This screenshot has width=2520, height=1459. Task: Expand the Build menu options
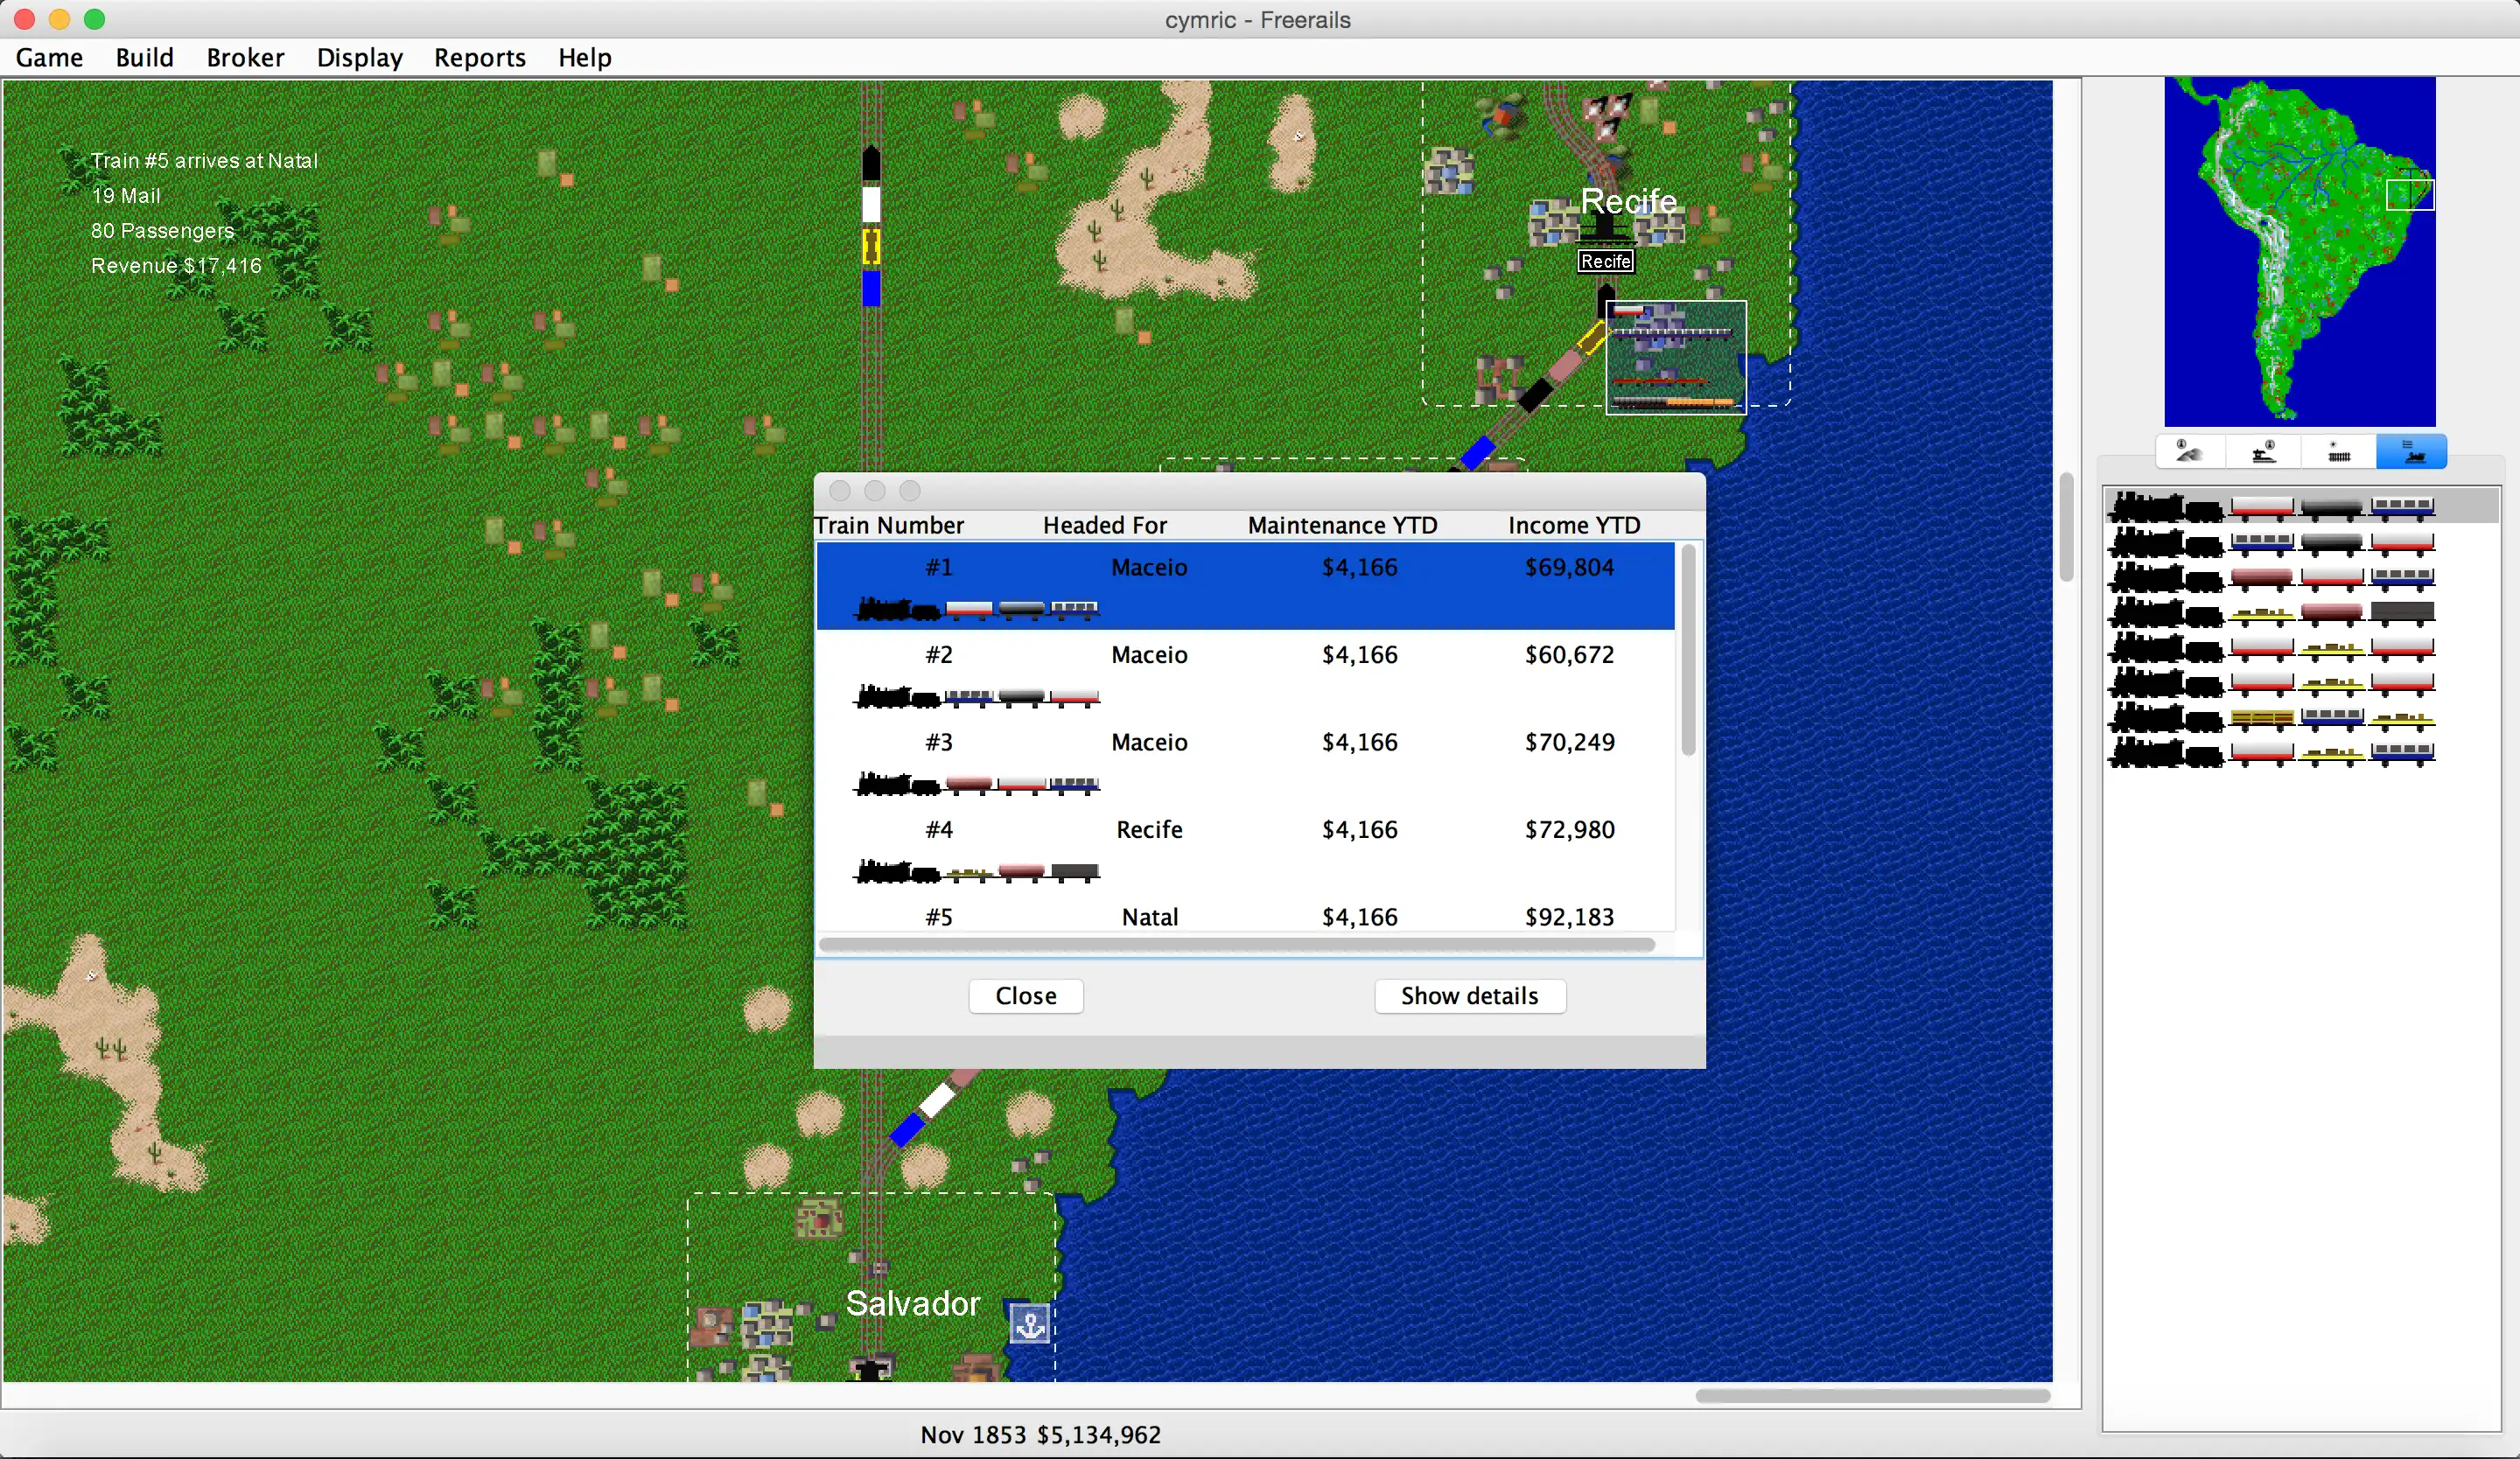(x=143, y=58)
